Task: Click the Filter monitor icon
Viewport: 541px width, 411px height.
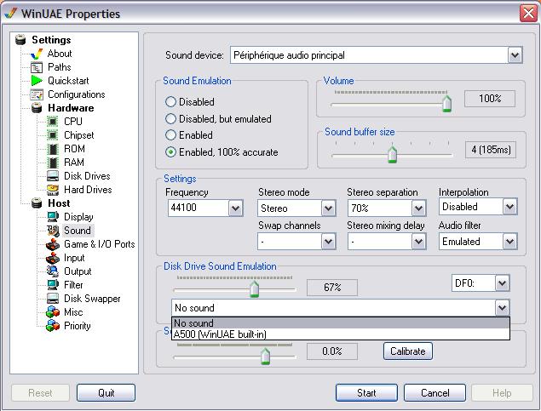Action: (x=53, y=285)
